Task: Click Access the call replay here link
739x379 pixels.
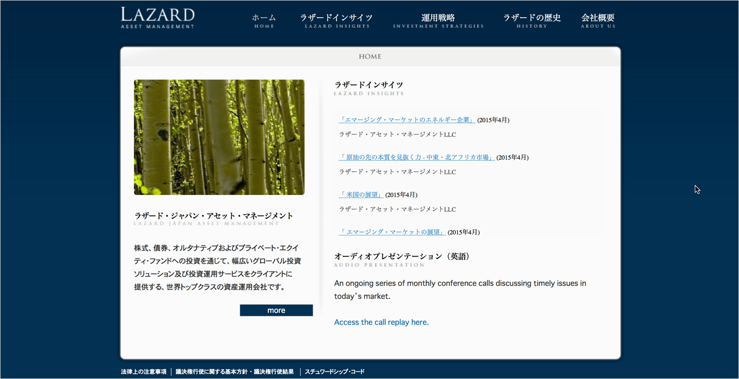Action: pyautogui.click(x=381, y=322)
